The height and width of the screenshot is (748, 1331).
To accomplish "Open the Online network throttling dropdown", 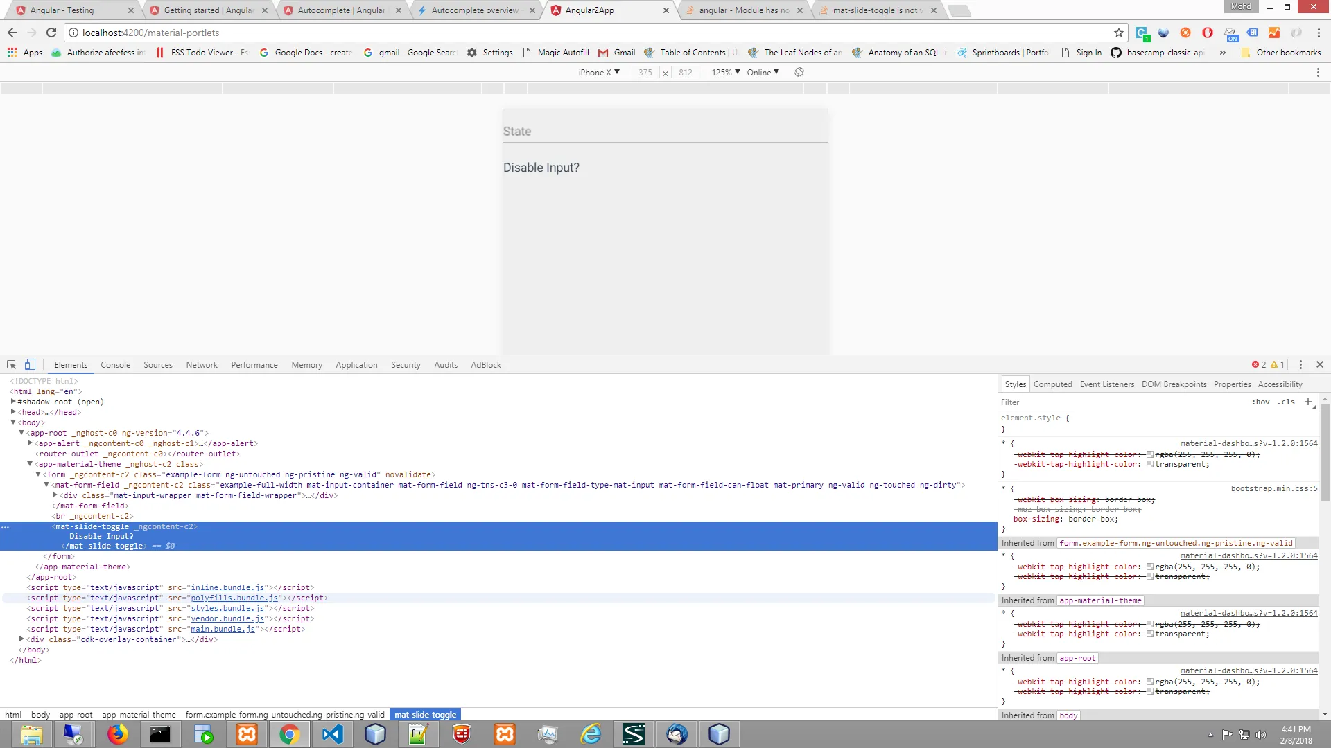I will [763, 72].
